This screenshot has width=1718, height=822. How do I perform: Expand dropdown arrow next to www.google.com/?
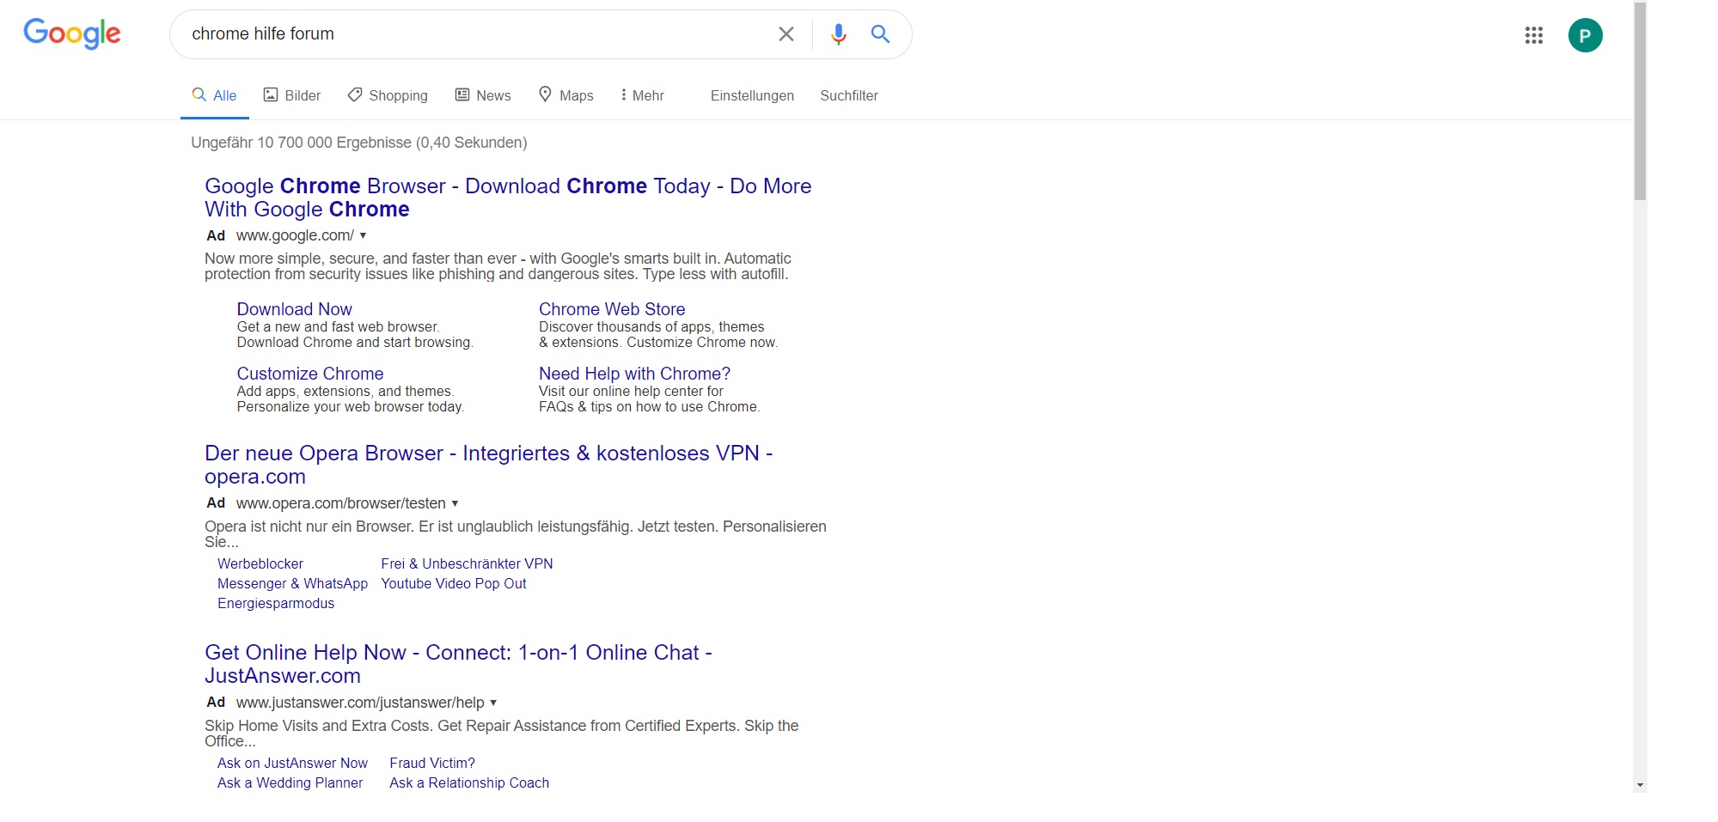coord(363,235)
